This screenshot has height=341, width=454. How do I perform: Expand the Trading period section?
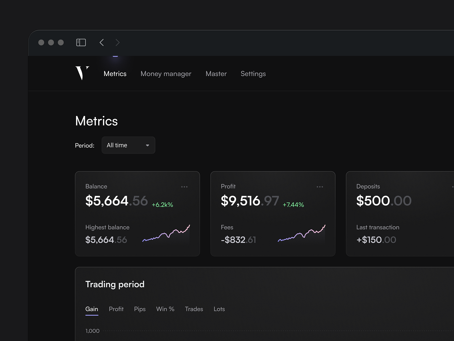click(115, 284)
